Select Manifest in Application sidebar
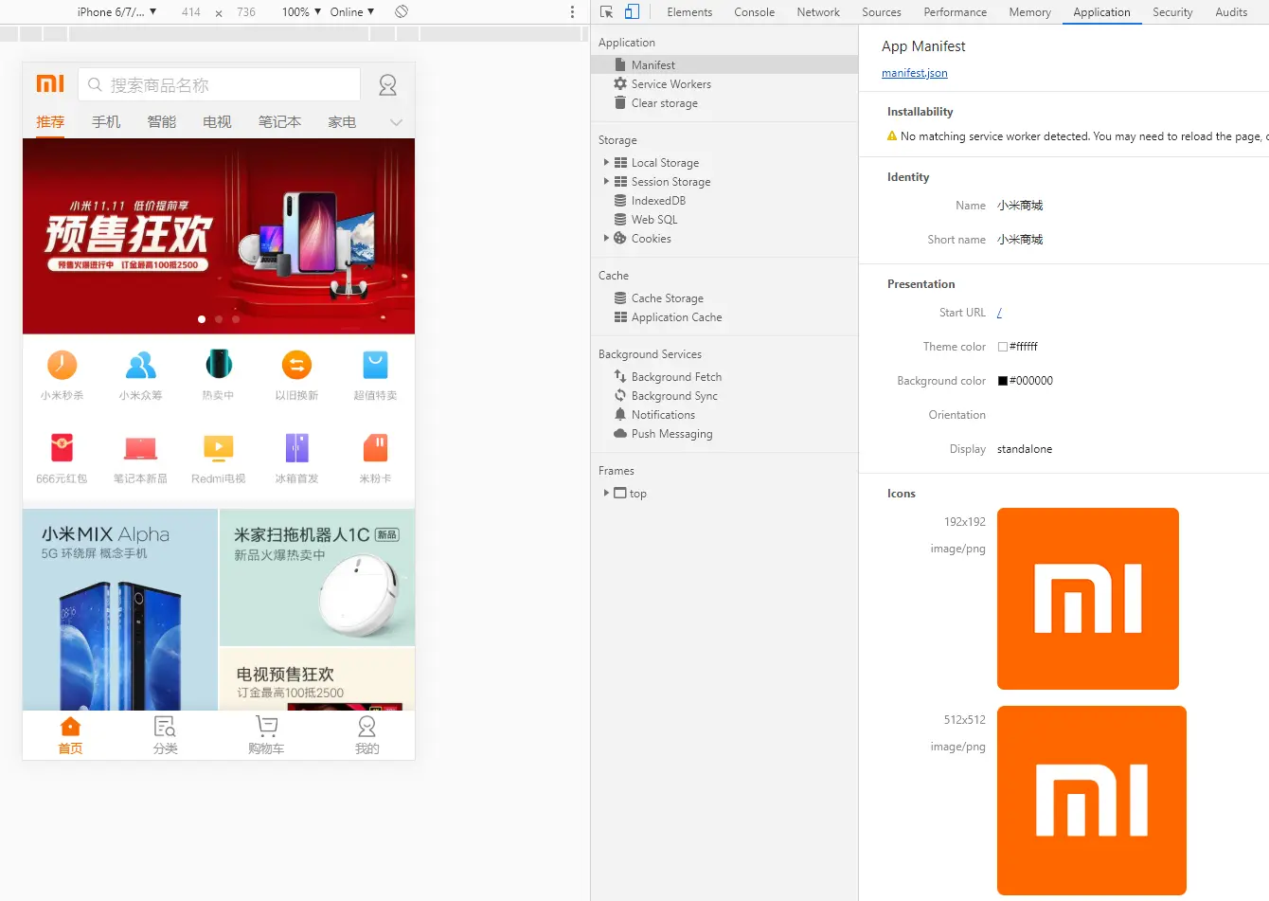This screenshot has height=901, width=1269. pos(724,65)
